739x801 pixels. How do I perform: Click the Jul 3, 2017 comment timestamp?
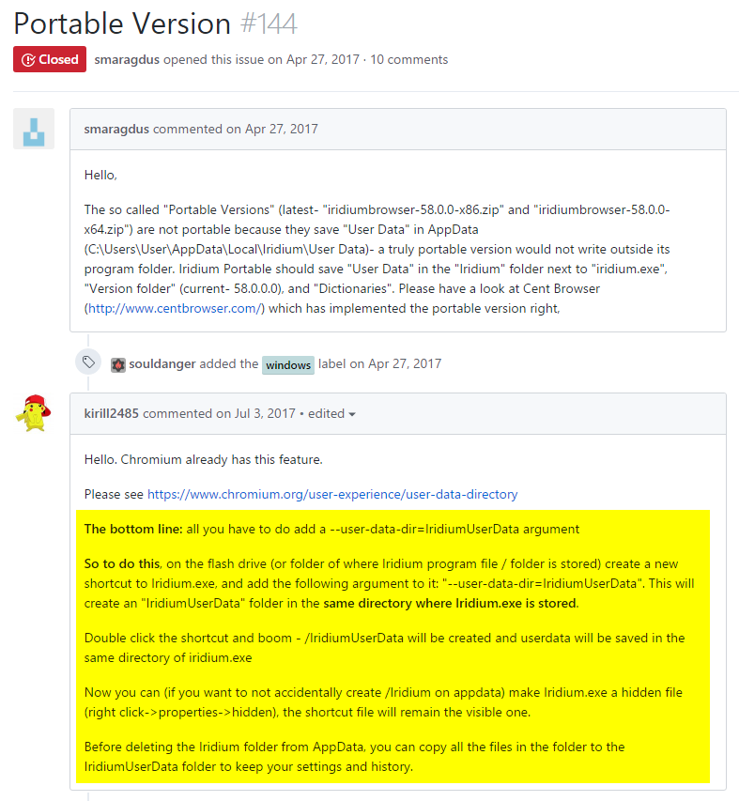point(265,413)
